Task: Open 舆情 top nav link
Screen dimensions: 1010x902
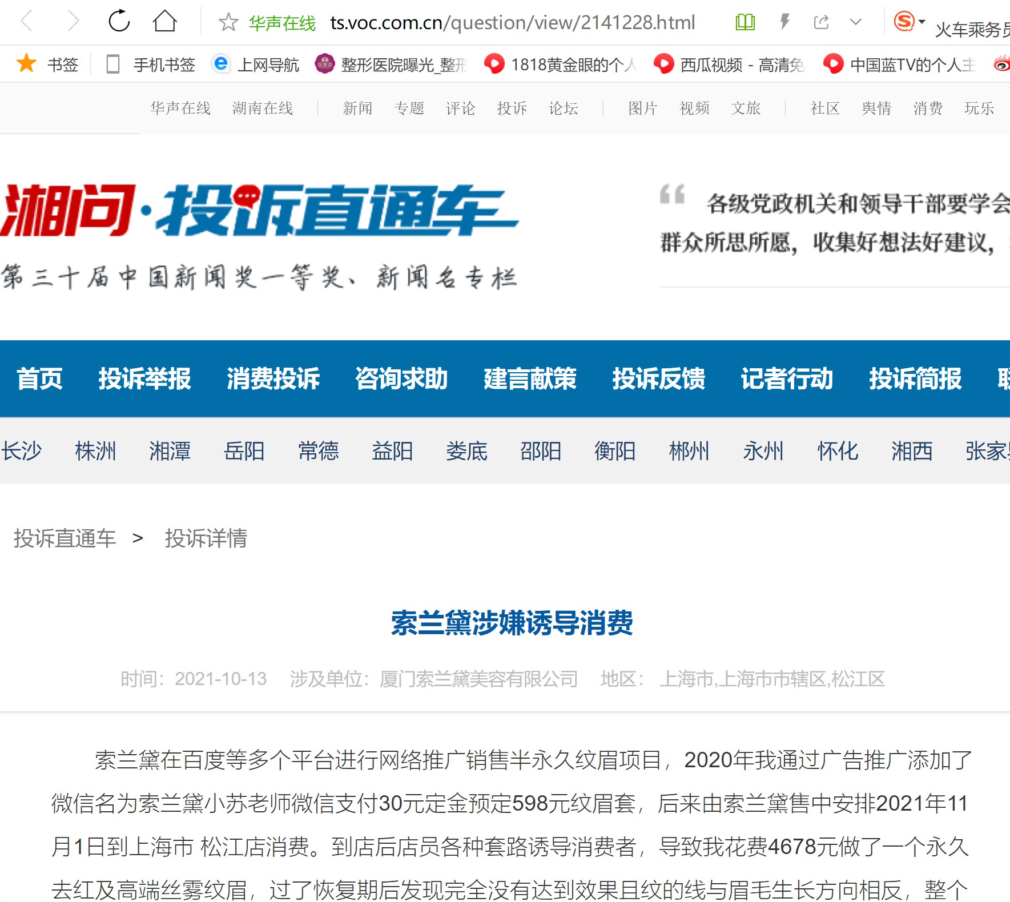Action: [876, 108]
